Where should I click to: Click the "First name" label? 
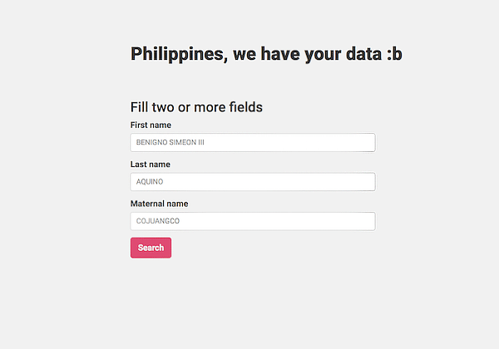click(x=151, y=125)
